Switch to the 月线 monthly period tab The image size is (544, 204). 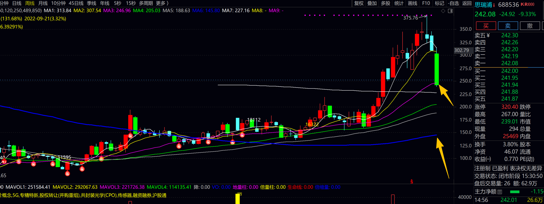(43, 3)
